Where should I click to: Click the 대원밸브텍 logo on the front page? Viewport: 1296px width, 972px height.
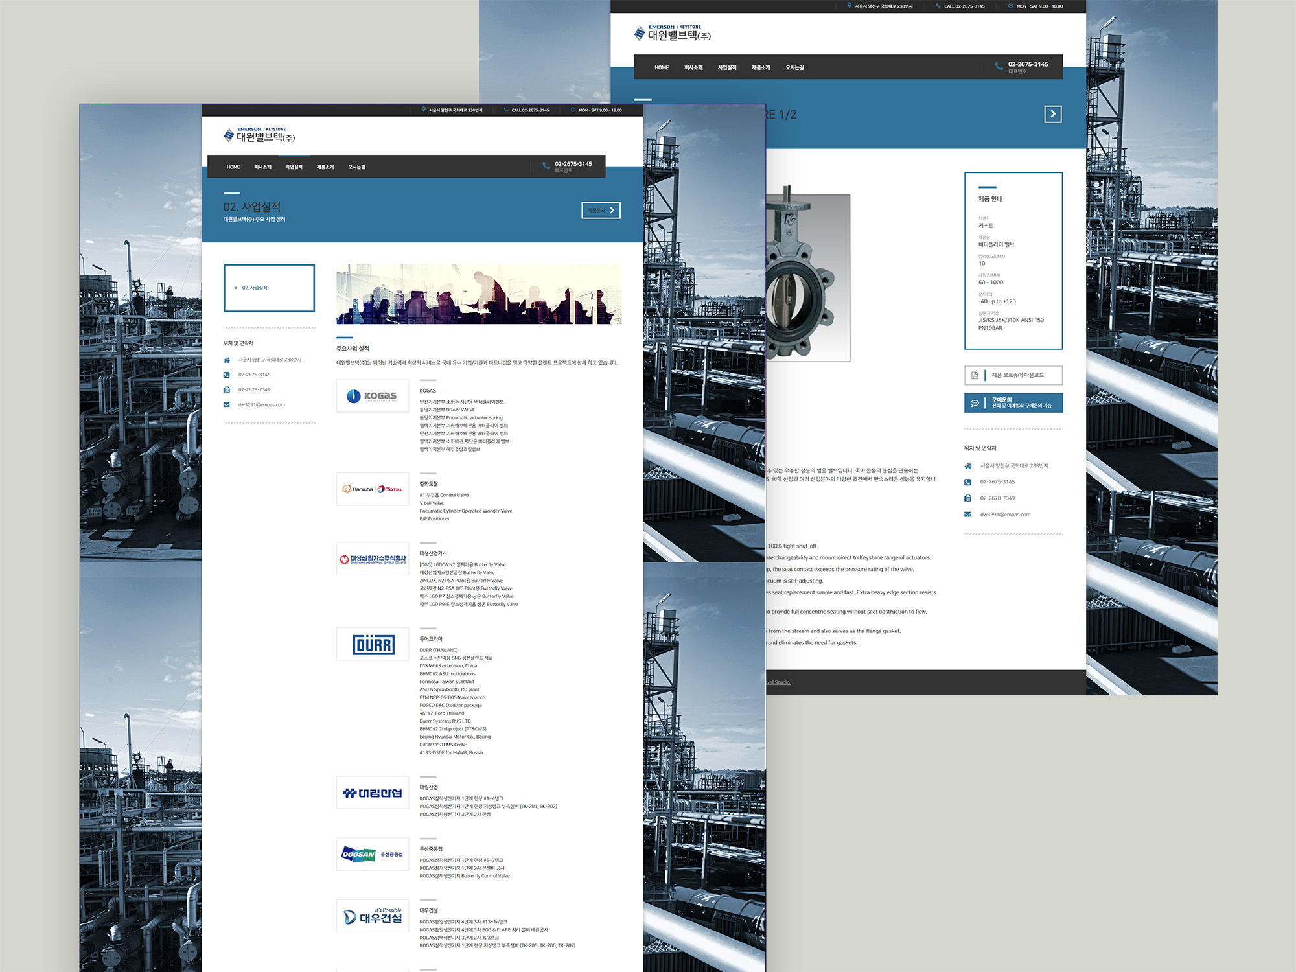click(x=259, y=135)
